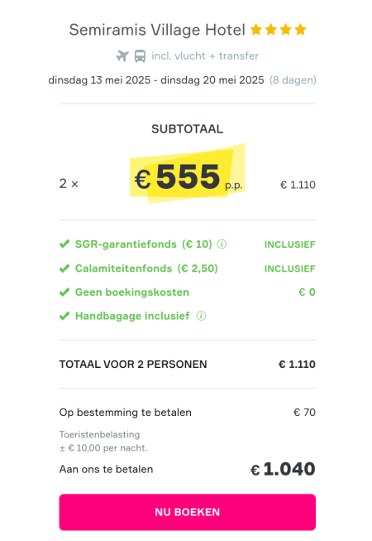This screenshot has width=372, height=541.
Task: Click Calamiteitenfonds (€ 2,50) label
Action: coord(146,268)
